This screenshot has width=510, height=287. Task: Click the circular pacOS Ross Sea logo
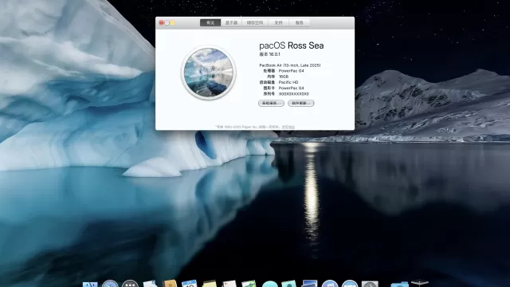pyautogui.click(x=209, y=73)
